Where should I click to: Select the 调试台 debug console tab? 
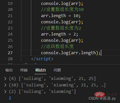[x=40, y=70]
